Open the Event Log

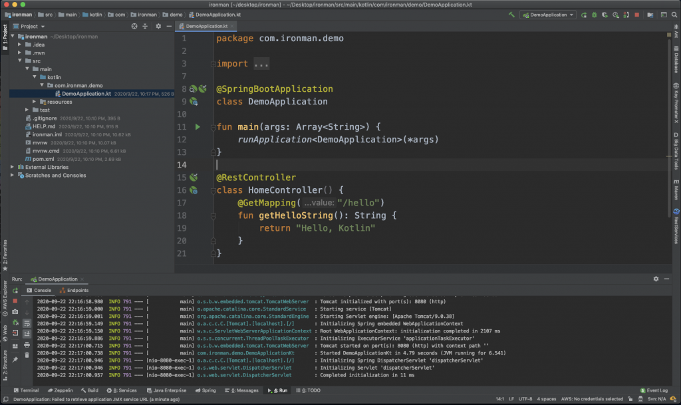click(x=654, y=390)
